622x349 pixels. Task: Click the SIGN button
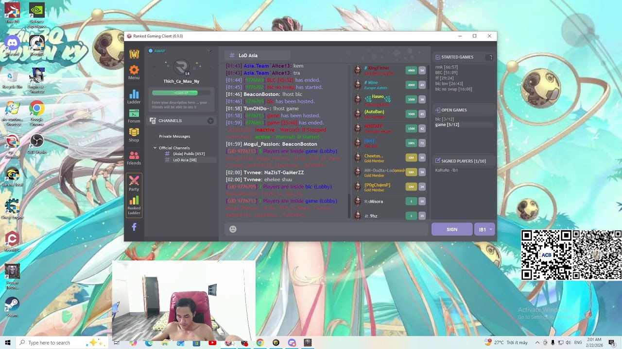tap(452, 229)
